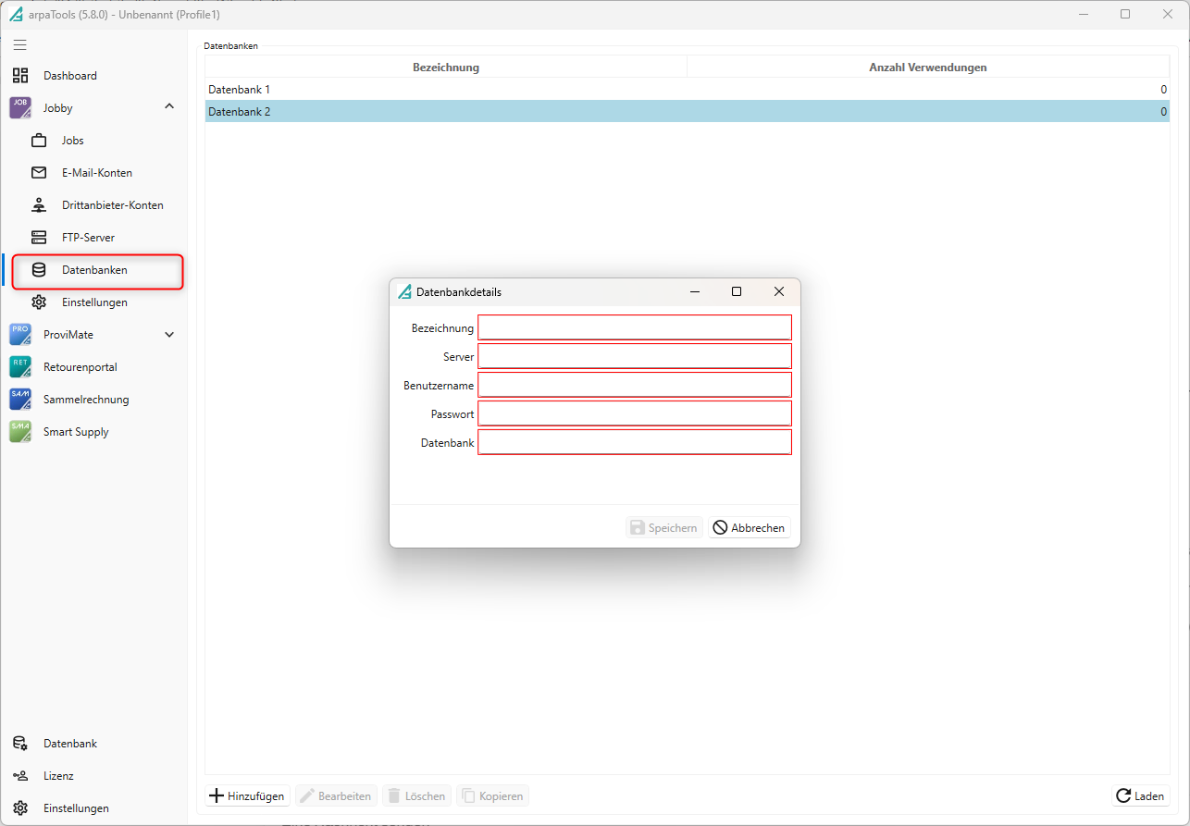Select Datenbank in the bottom sidebar
Screen dimensions: 1190x826
point(69,744)
